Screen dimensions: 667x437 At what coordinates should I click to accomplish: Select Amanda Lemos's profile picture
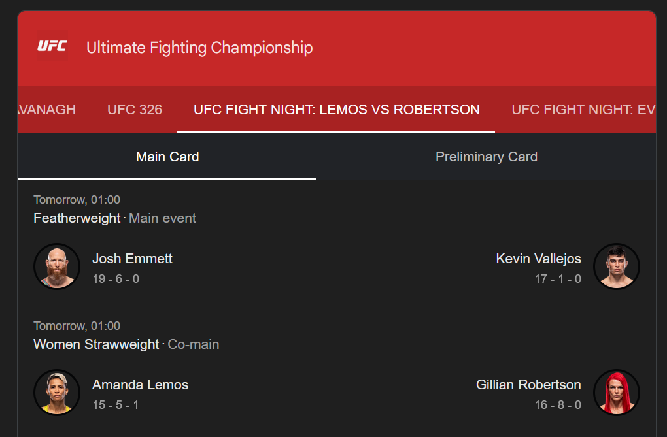(57, 393)
